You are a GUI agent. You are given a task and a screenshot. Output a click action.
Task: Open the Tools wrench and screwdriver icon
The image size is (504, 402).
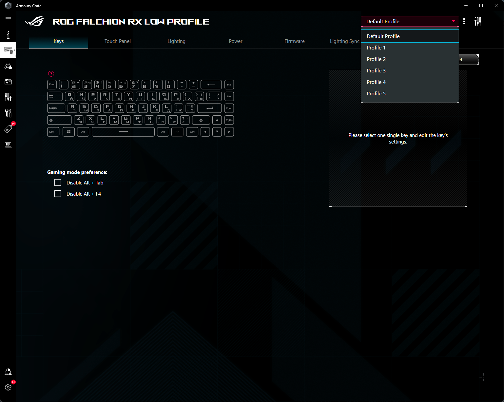click(x=8, y=113)
